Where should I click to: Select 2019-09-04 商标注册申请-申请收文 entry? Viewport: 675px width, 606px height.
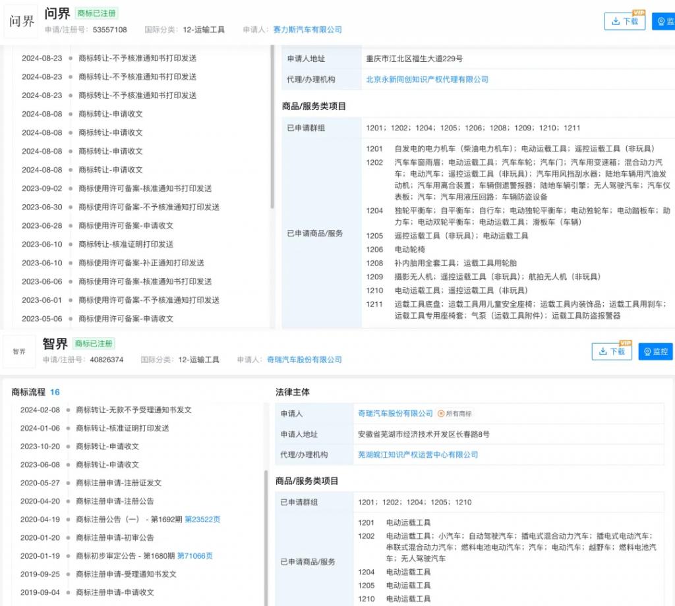pos(87,592)
